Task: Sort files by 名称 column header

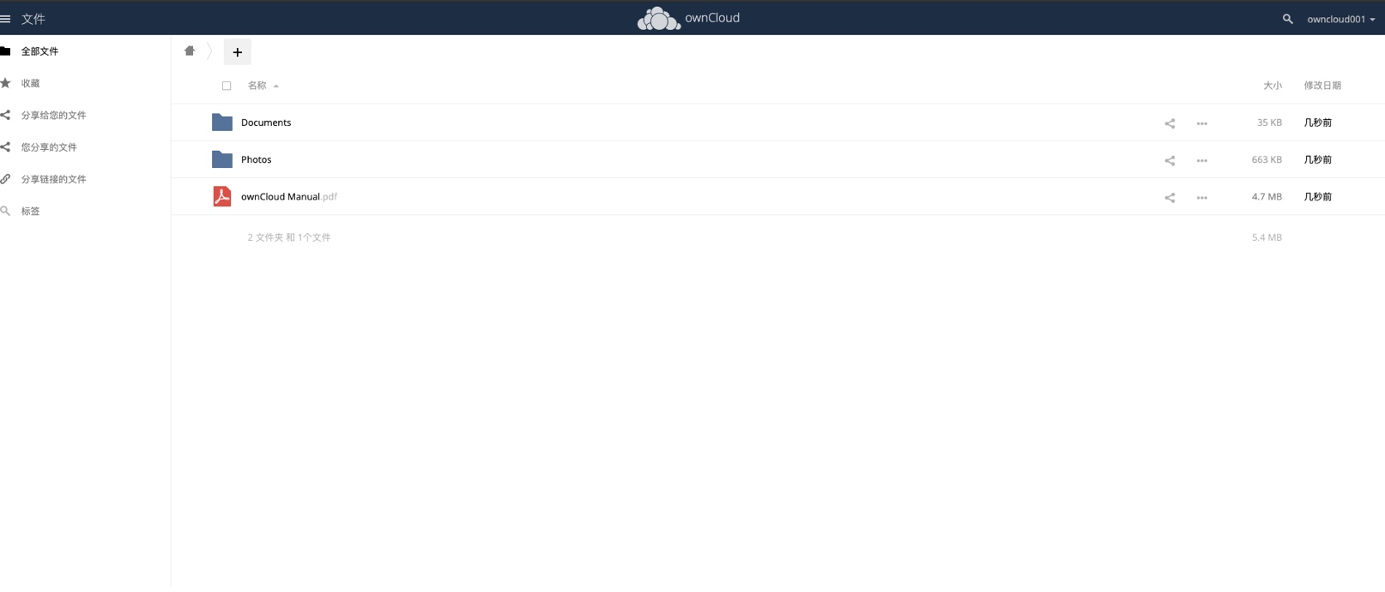Action: click(257, 86)
